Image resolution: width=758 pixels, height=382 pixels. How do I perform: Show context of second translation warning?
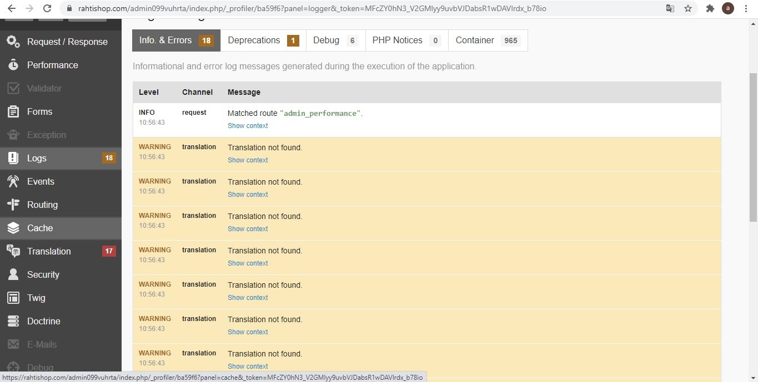pyautogui.click(x=248, y=195)
